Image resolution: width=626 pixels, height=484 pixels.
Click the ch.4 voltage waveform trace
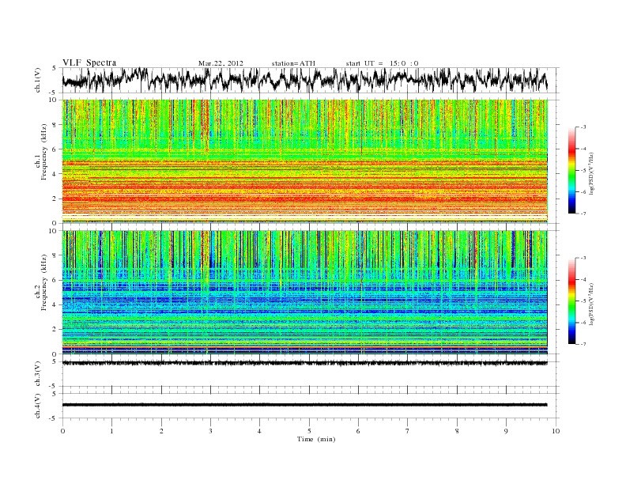[304, 405]
